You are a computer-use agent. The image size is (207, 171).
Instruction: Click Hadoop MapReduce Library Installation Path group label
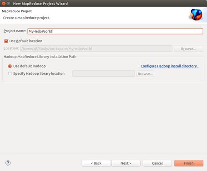click(x=40, y=57)
